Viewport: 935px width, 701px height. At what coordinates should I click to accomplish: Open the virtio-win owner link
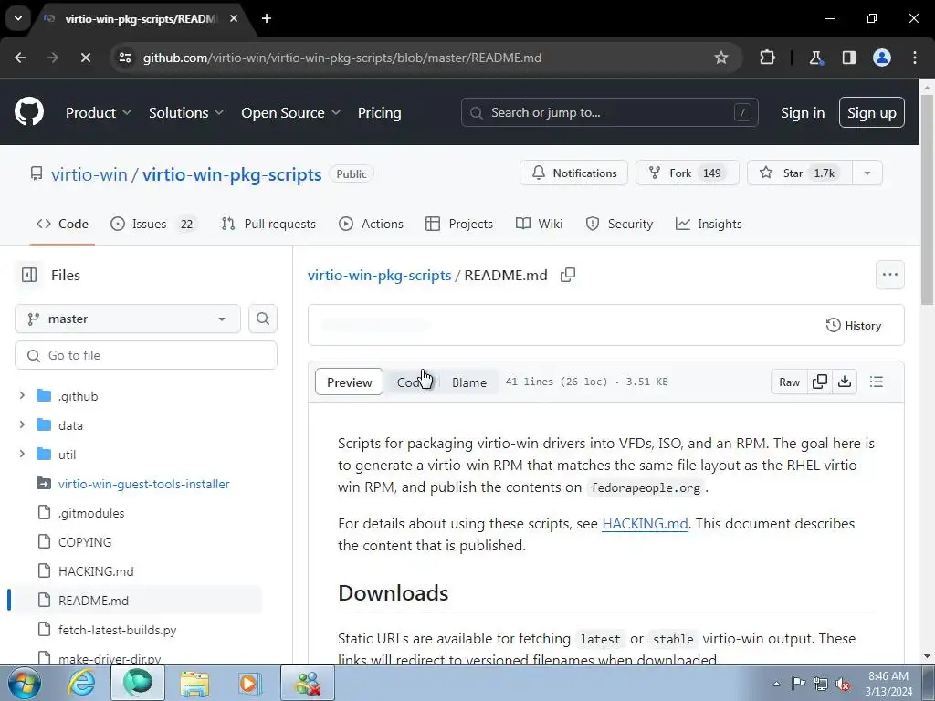point(89,174)
